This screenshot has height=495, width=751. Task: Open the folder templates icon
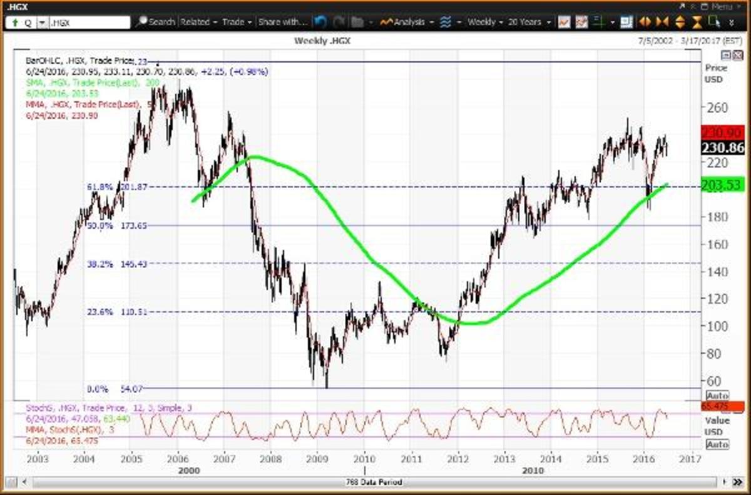coord(357,22)
